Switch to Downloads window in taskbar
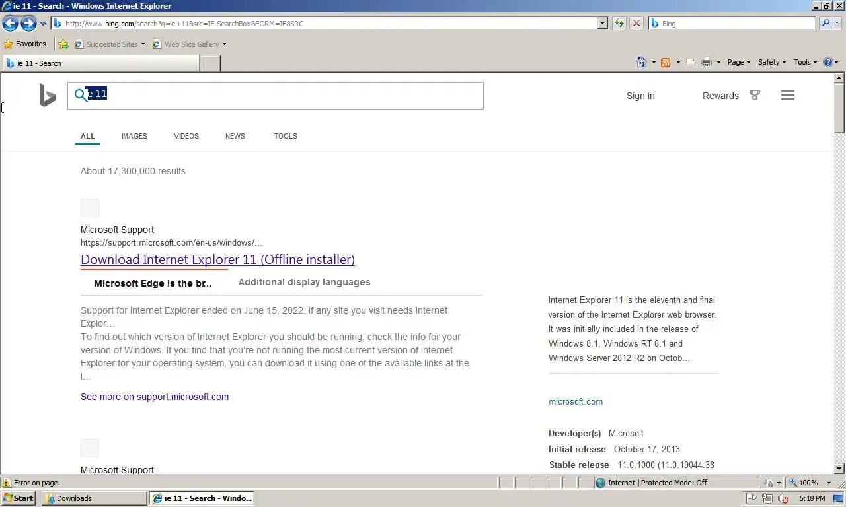Screen dimensions: 846x507 click(x=95, y=498)
